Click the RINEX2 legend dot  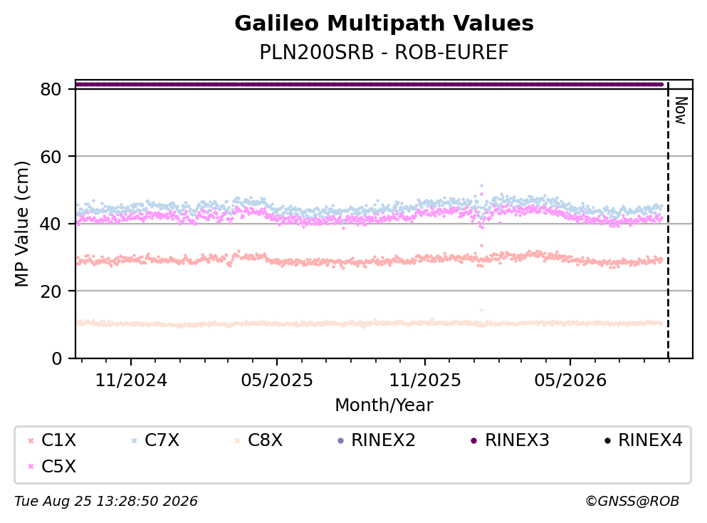340,441
